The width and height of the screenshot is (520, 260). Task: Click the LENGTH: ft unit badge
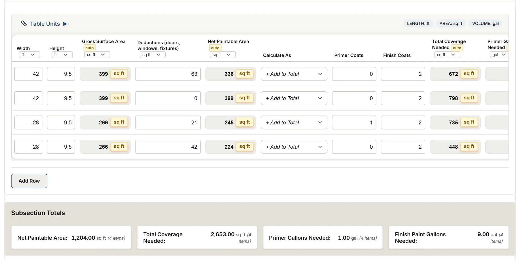click(418, 23)
